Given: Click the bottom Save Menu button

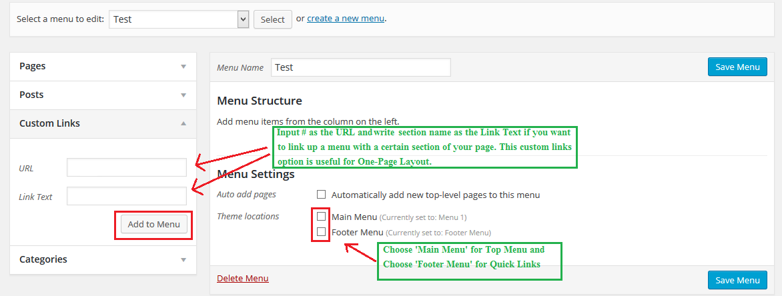Looking at the screenshot, I should click(737, 280).
